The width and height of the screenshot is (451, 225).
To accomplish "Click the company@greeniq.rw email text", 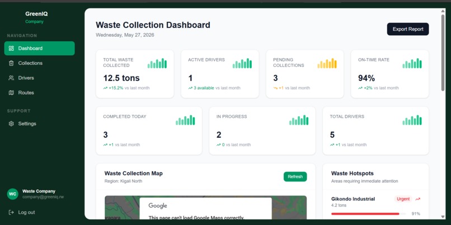I will 43,197.
